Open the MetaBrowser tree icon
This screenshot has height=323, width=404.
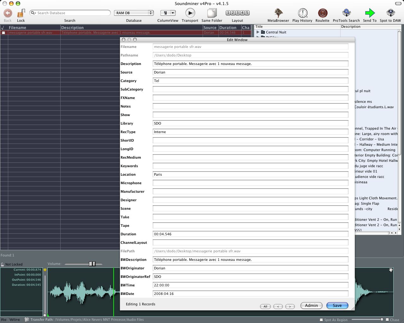coord(278,13)
